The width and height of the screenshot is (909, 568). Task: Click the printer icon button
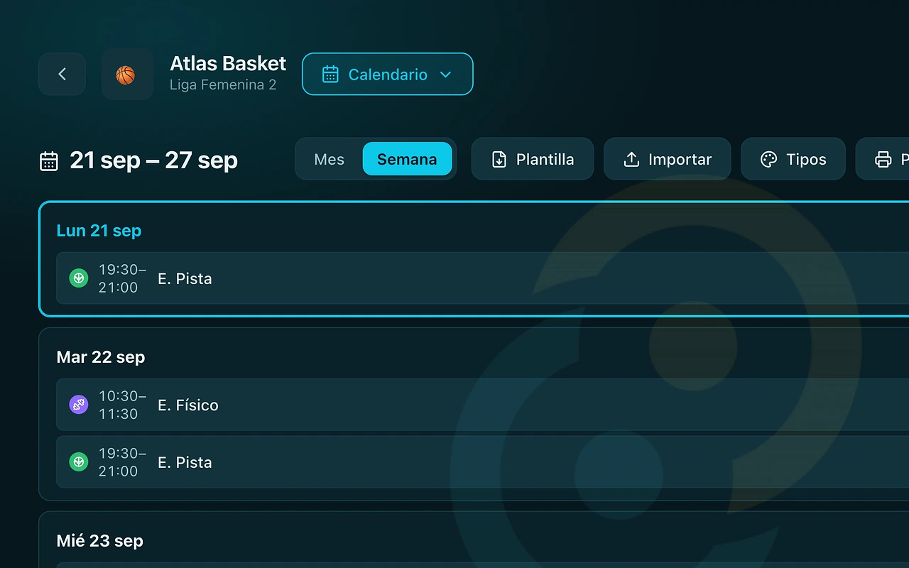pyautogui.click(x=883, y=159)
